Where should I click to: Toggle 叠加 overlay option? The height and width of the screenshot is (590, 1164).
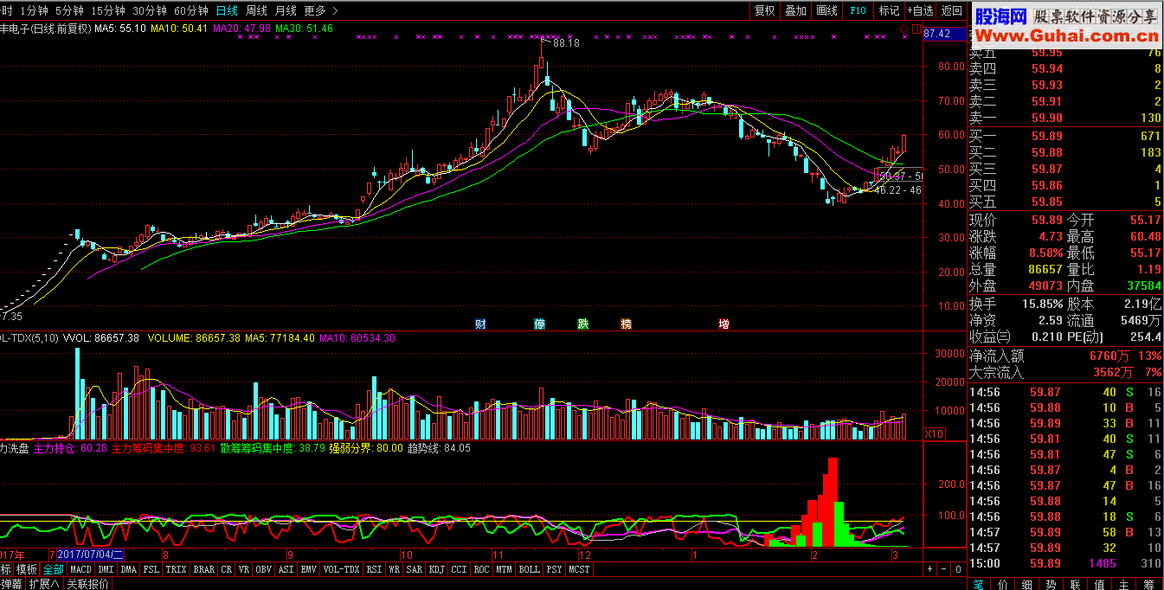pos(796,10)
